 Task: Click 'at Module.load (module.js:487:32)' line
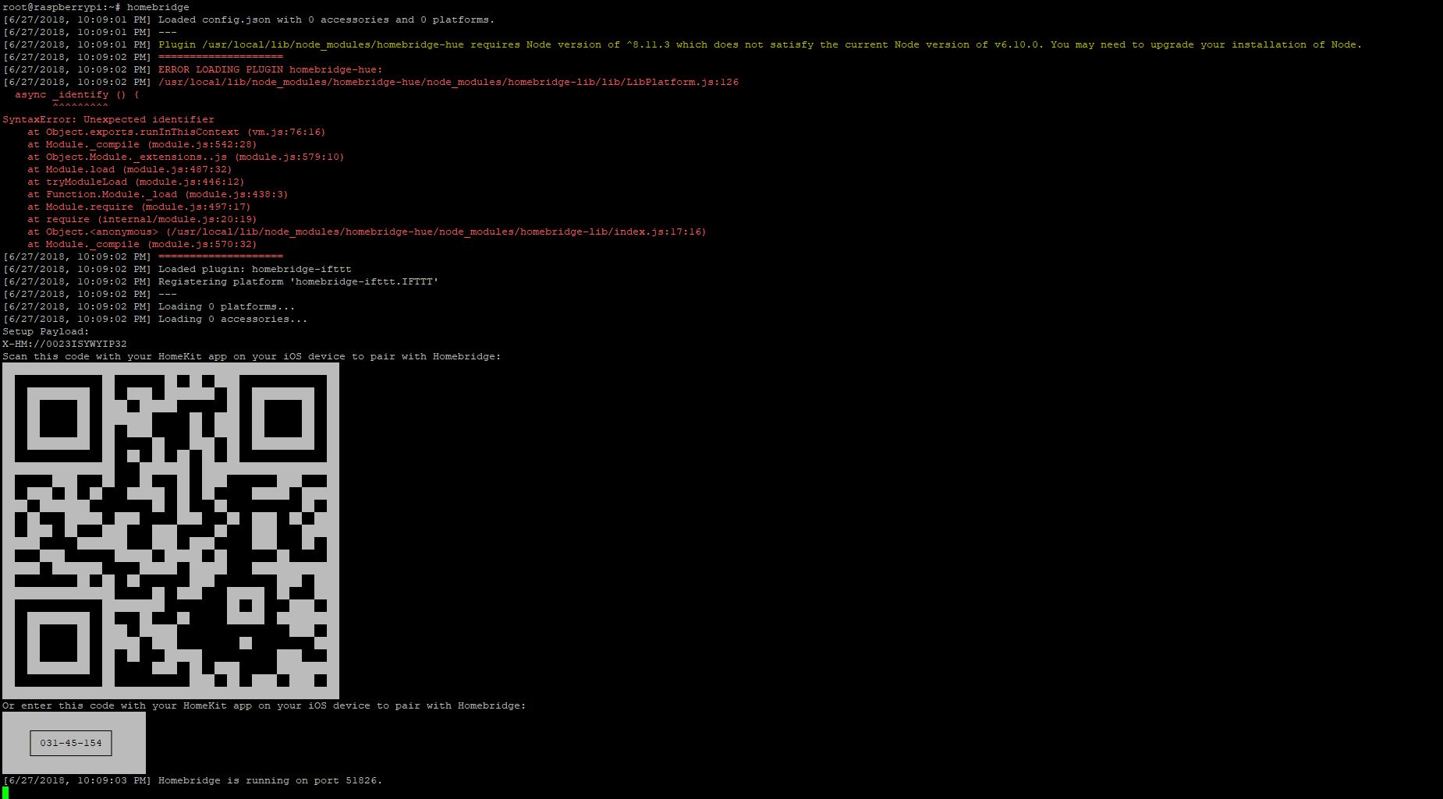tap(130, 169)
